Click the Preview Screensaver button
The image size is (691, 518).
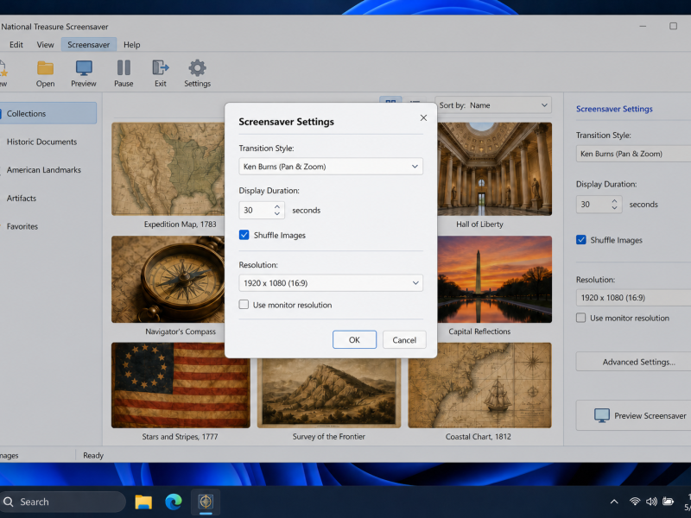tap(633, 415)
